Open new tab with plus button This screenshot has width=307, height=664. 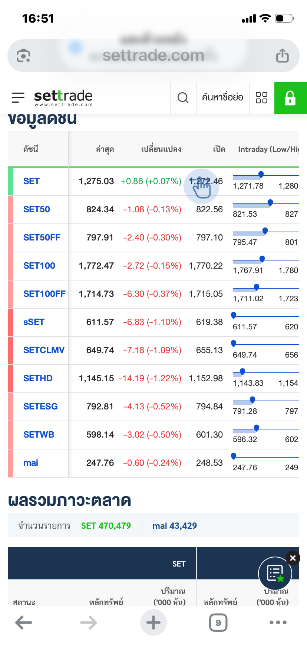click(153, 622)
